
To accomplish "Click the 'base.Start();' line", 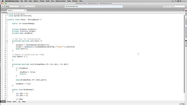I will point(22,49).
